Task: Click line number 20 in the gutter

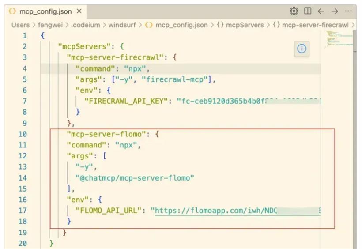Action: pyautogui.click(x=23, y=243)
